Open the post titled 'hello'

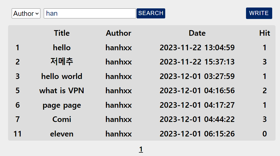pos(62,48)
